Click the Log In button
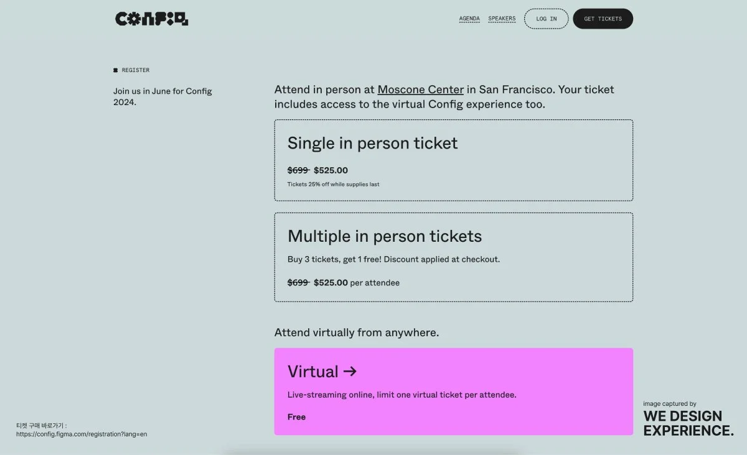This screenshot has width=747, height=455. tap(547, 19)
